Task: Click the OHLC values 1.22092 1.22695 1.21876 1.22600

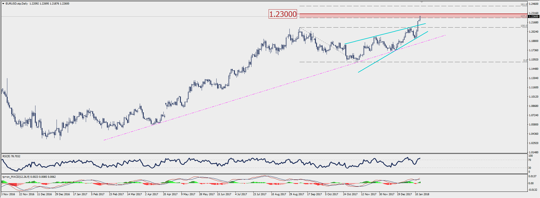Action: pos(49,4)
